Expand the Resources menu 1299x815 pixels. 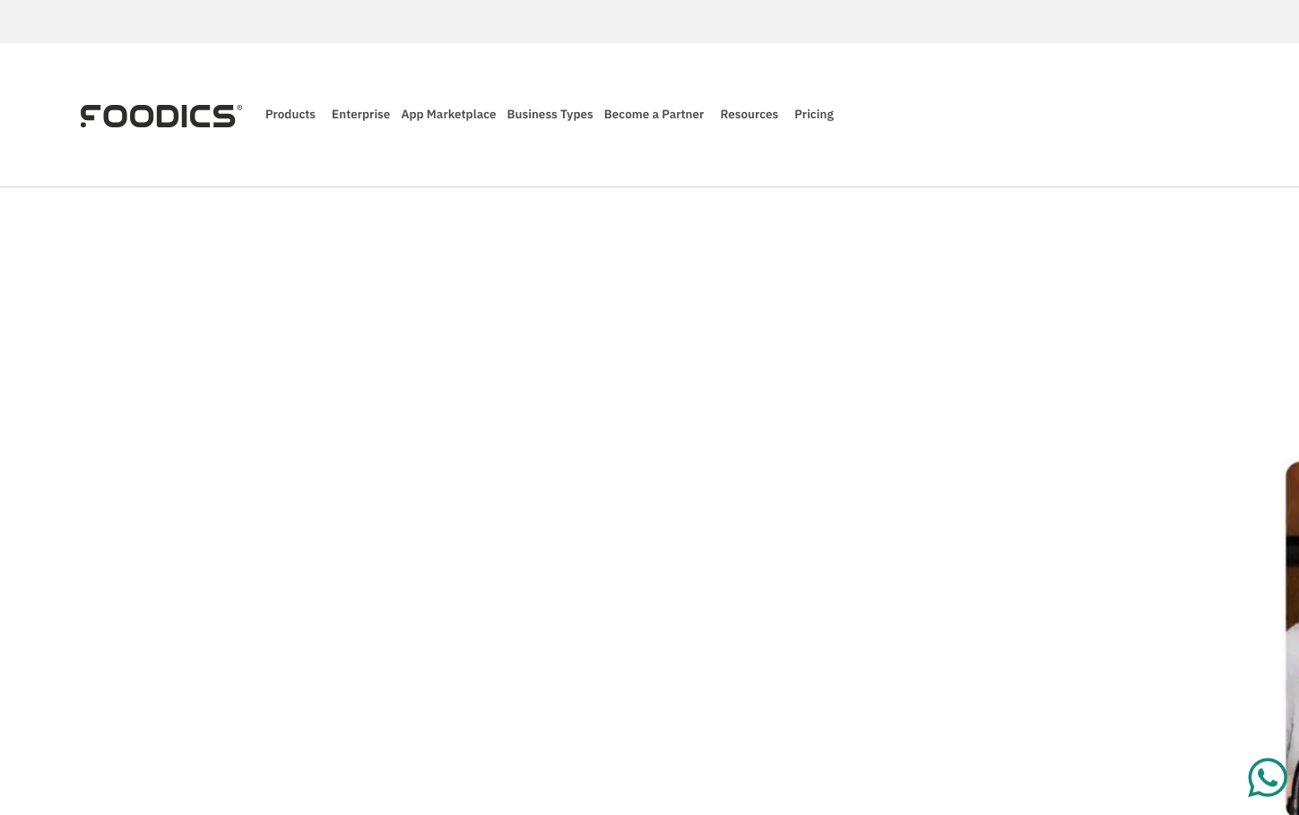(749, 115)
